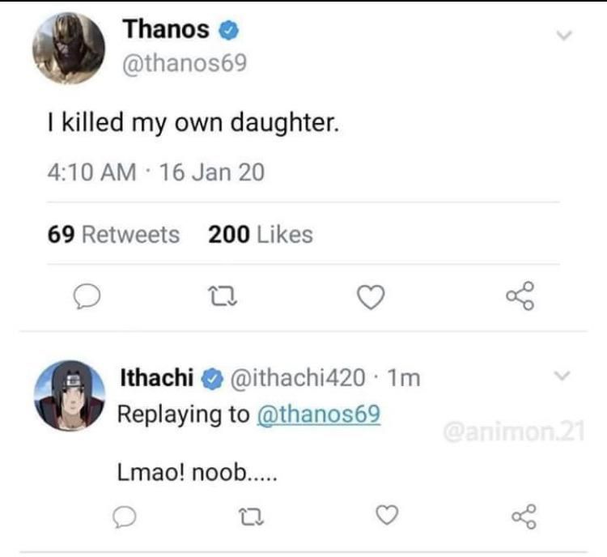
Task: Retweet the Thanos tweet
Action: [229, 299]
